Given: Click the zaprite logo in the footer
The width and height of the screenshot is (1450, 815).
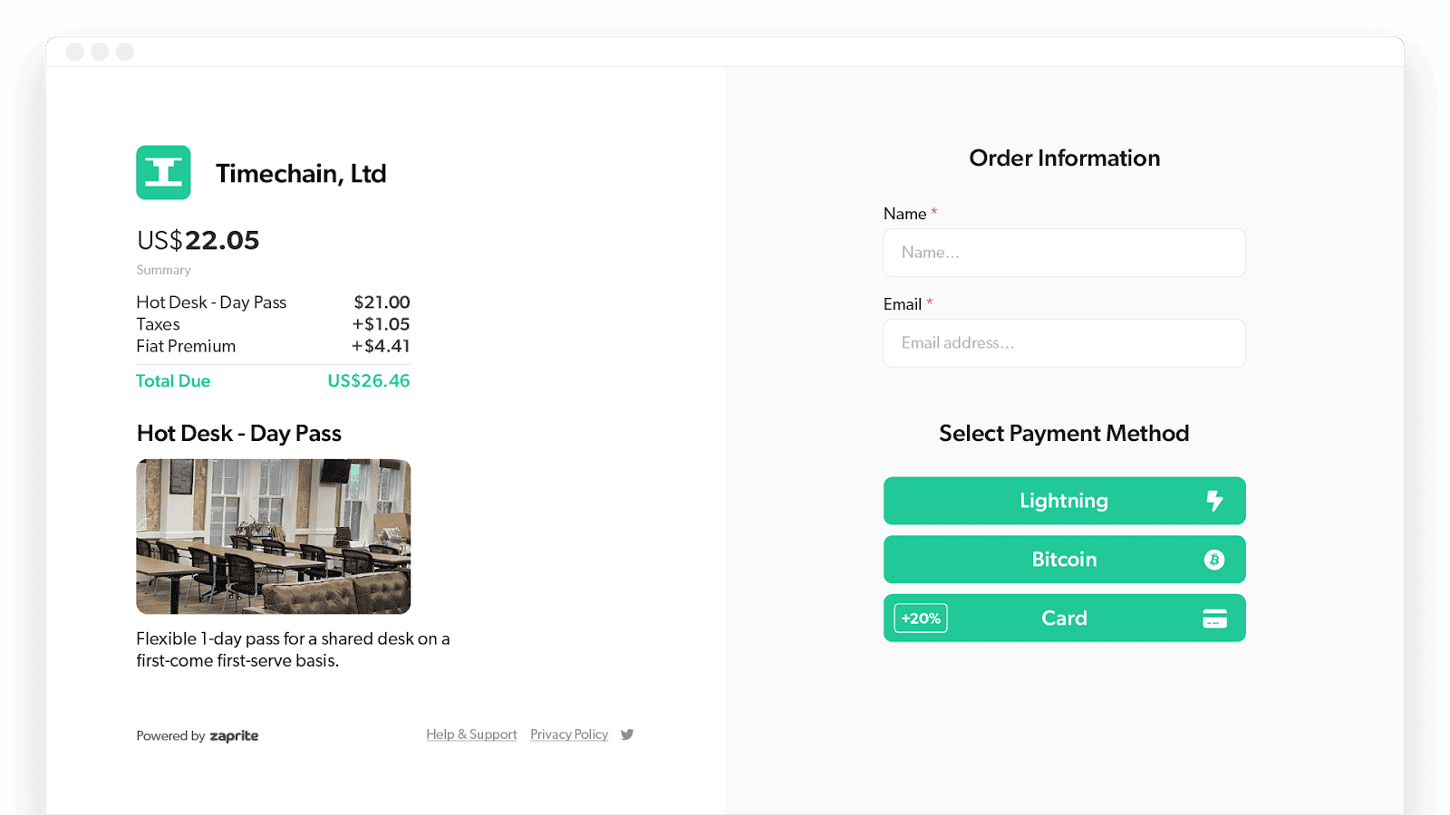Looking at the screenshot, I should click(233, 735).
